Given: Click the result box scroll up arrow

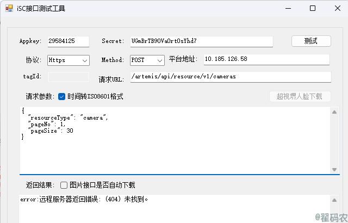Looking at the screenshot, I should [334, 200].
